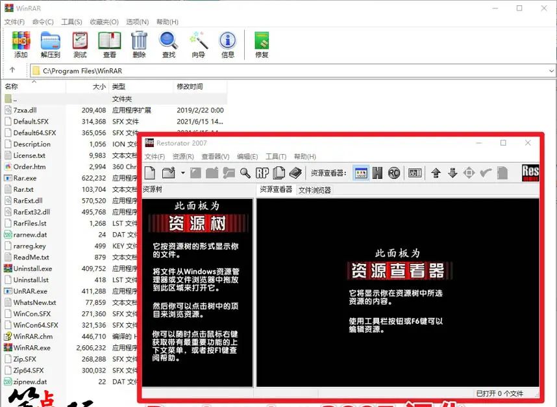Open Restorator 帮助(H) menu

304,157
